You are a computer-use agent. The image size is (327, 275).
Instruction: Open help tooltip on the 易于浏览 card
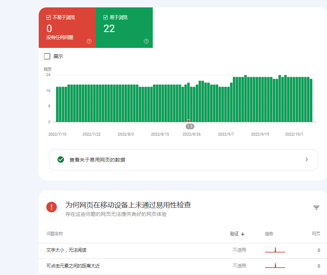(146, 41)
